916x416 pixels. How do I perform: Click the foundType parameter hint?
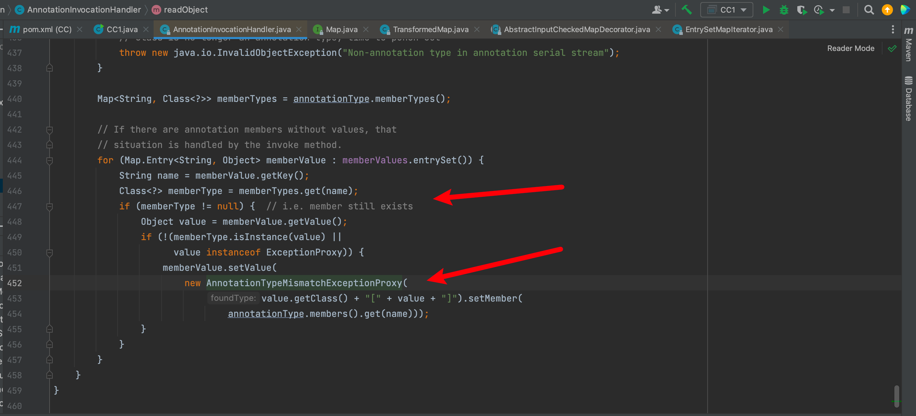[x=233, y=298]
